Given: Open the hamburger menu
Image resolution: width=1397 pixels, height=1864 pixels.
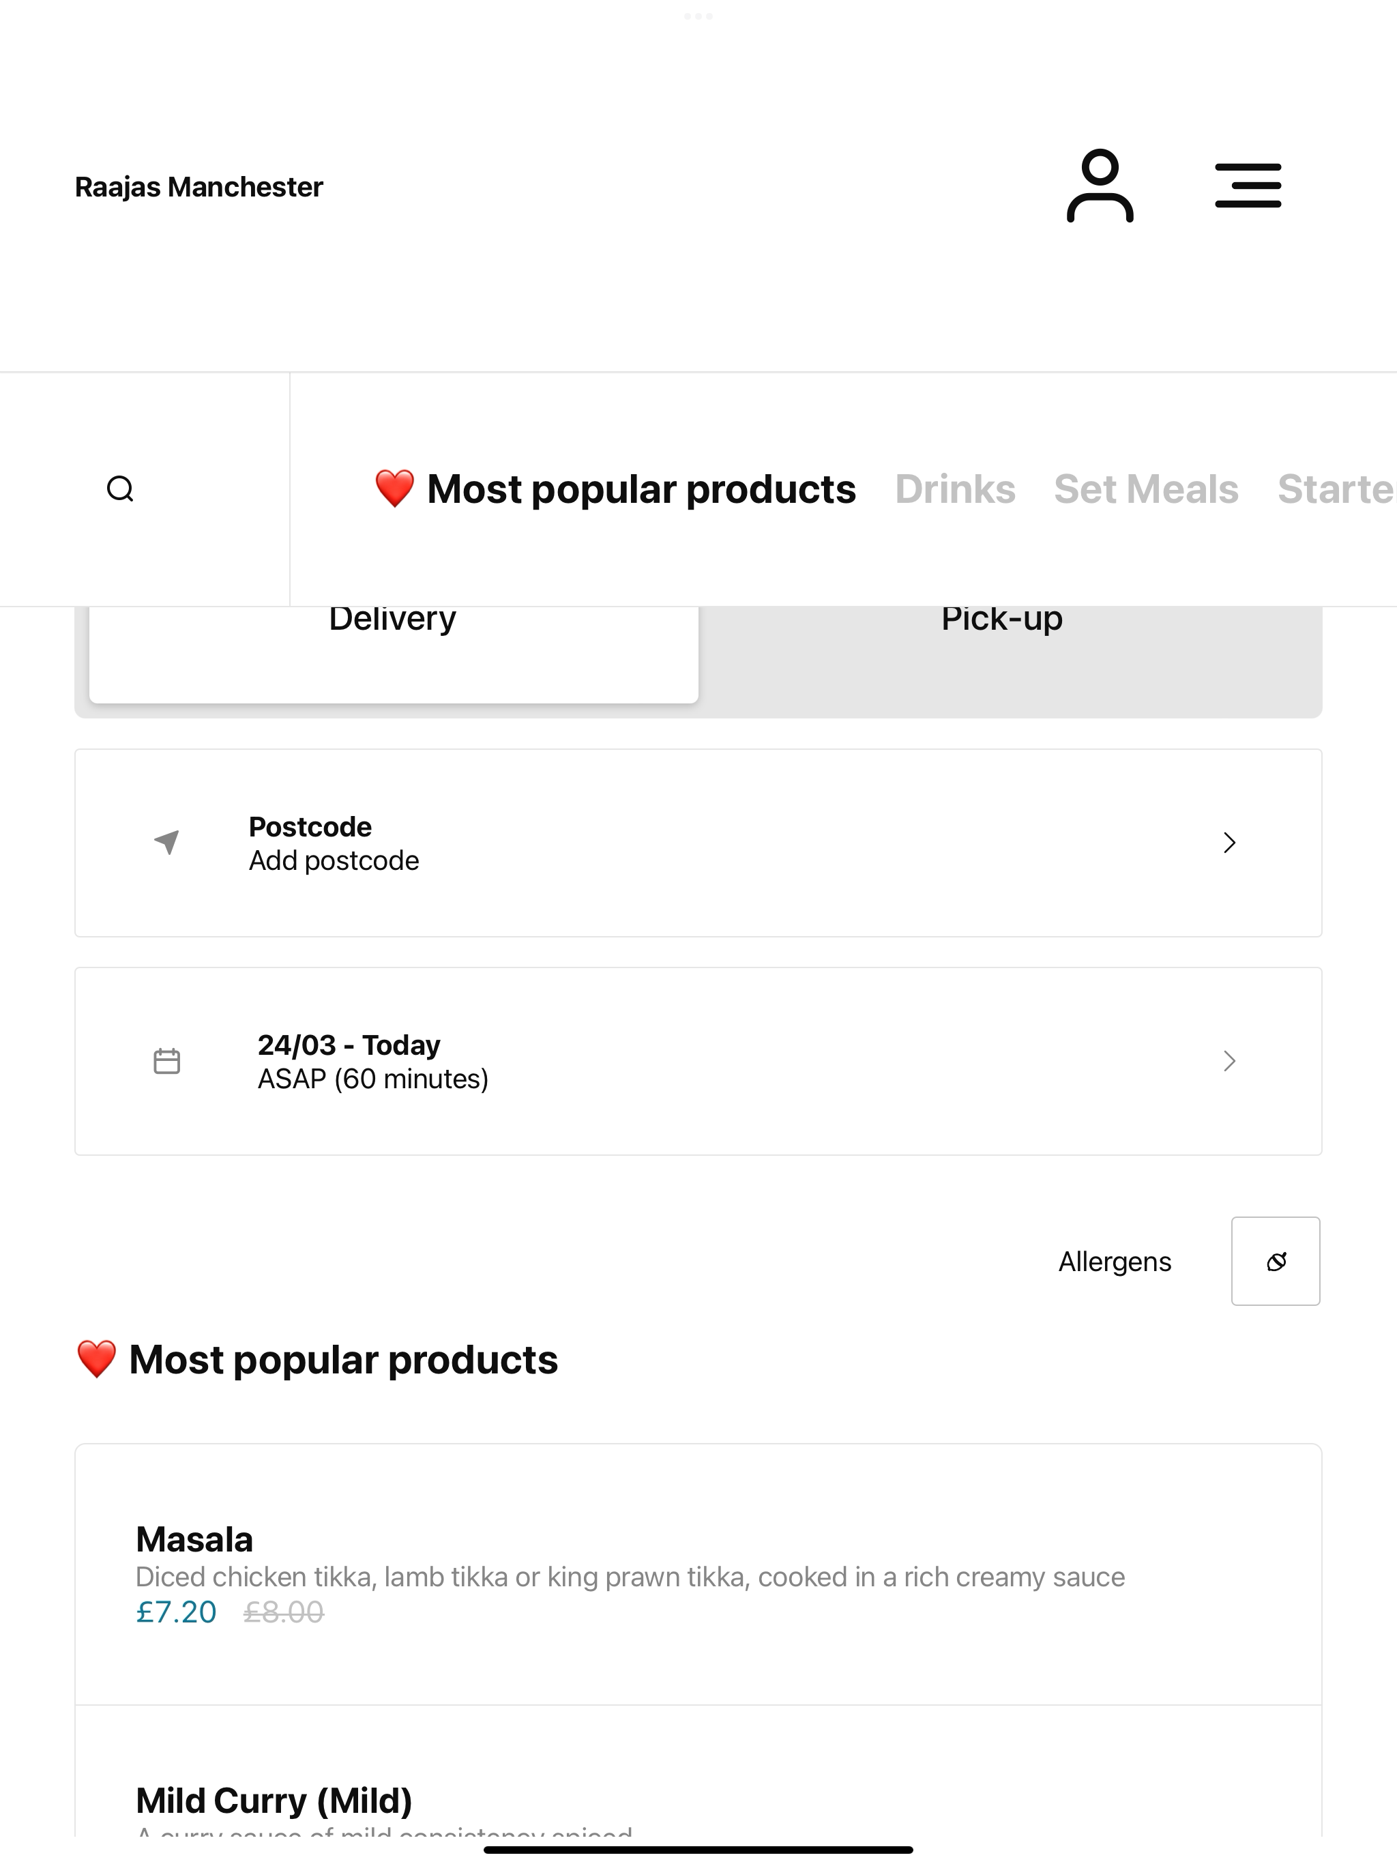Looking at the screenshot, I should click(1248, 186).
